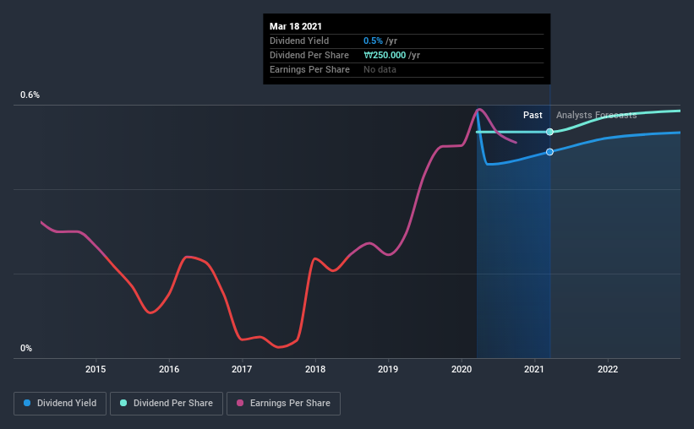This screenshot has width=694, height=429.
Task: Click the 2019 x-axis label
Action: coord(388,369)
